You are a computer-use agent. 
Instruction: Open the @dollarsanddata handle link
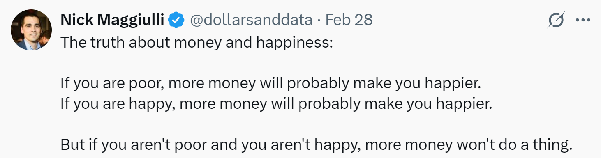[x=250, y=20]
